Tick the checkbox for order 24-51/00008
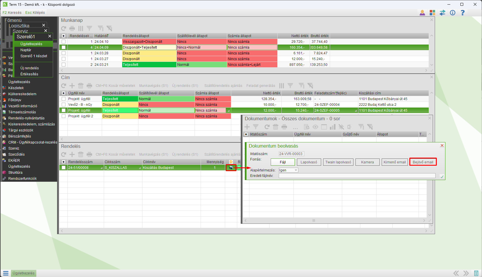The image size is (482, 277). click(x=64, y=168)
